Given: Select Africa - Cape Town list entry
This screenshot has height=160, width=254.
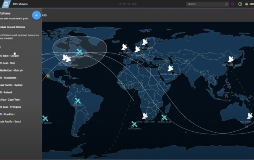Looking at the screenshot, I should (10, 100).
